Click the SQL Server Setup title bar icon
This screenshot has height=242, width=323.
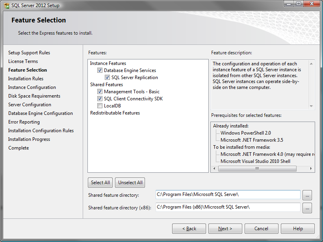[x=7, y=6]
